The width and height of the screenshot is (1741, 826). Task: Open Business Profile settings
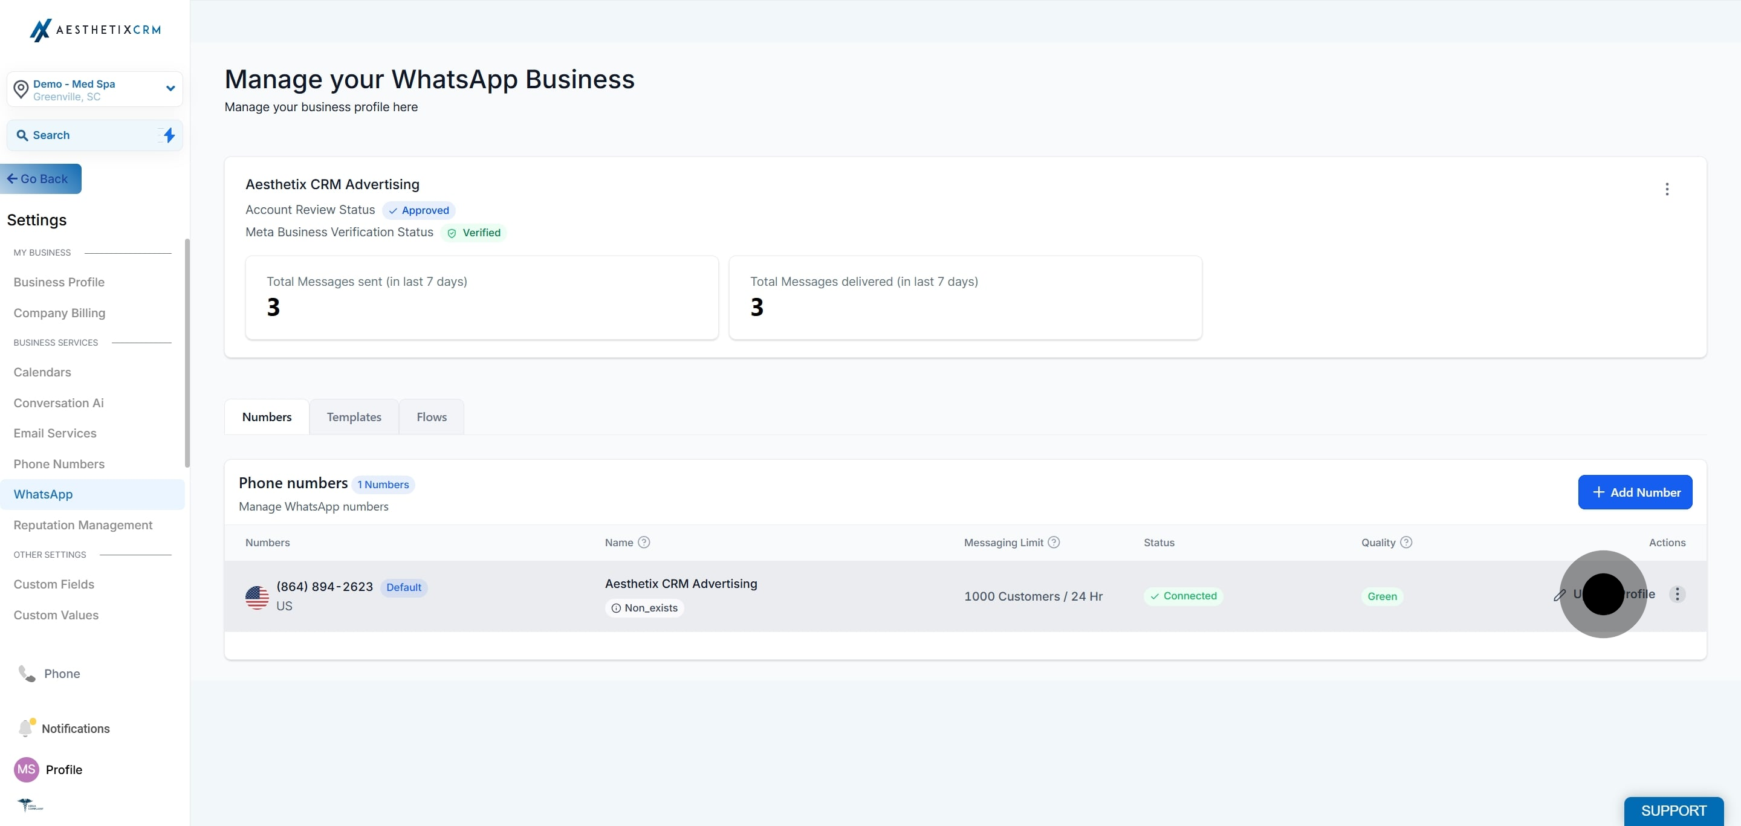[59, 282]
